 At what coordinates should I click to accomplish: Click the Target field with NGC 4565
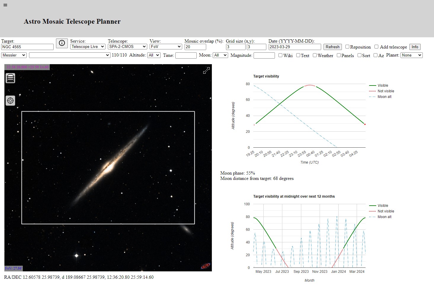click(x=27, y=47)
